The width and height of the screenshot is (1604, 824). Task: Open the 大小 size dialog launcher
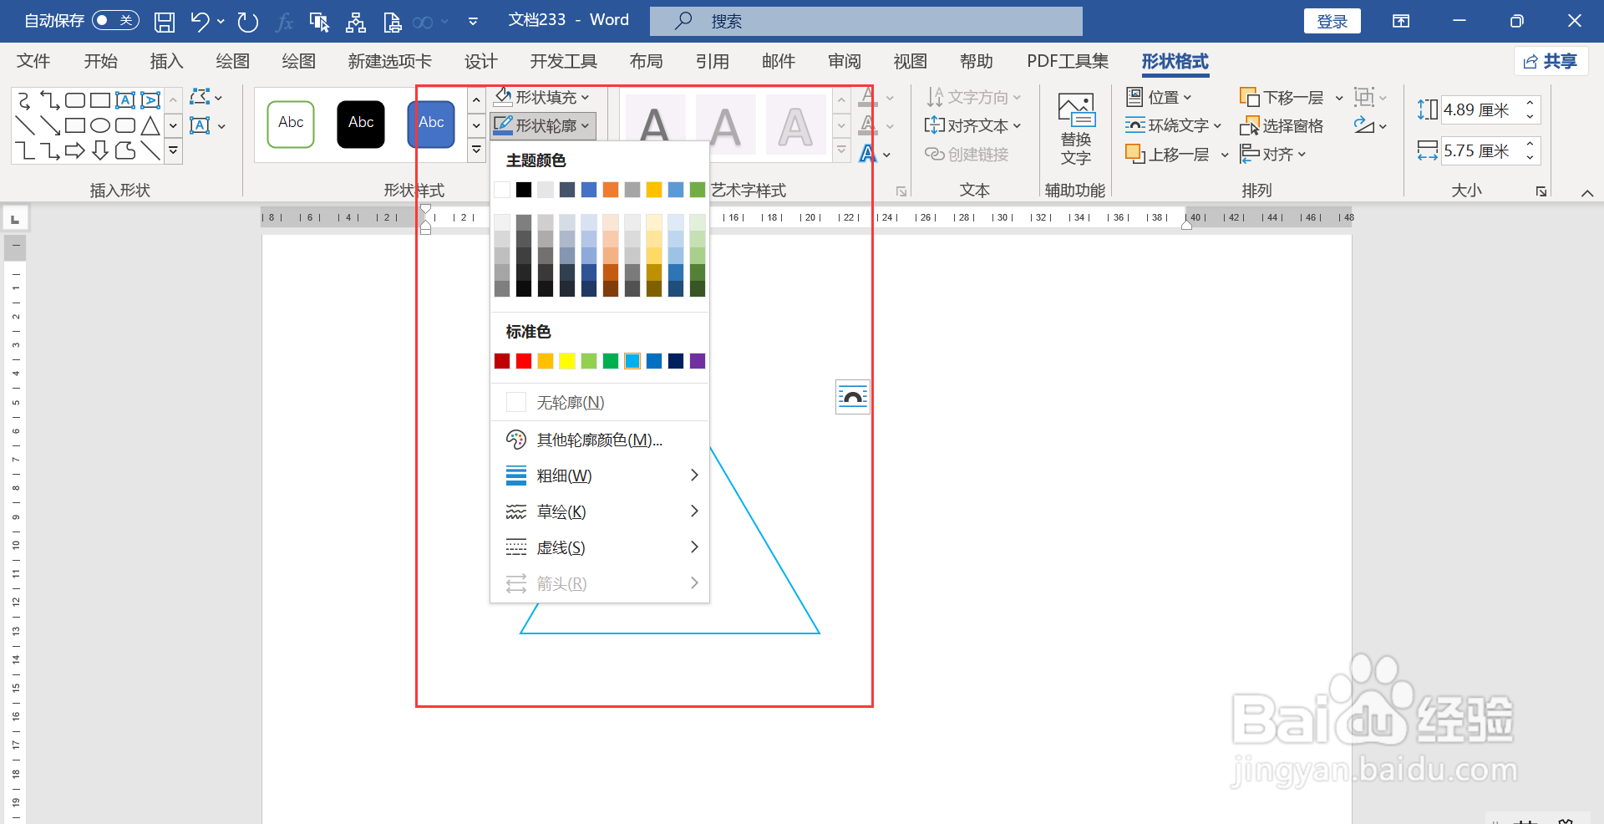pos(1541,191)
